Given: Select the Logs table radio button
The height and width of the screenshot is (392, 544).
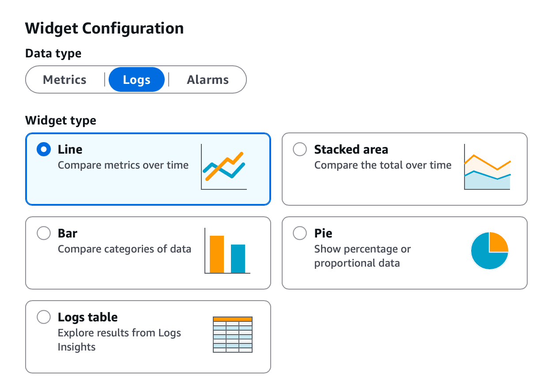Looking at the screenshot, I should pyautogui.click(x=43, y=317).
